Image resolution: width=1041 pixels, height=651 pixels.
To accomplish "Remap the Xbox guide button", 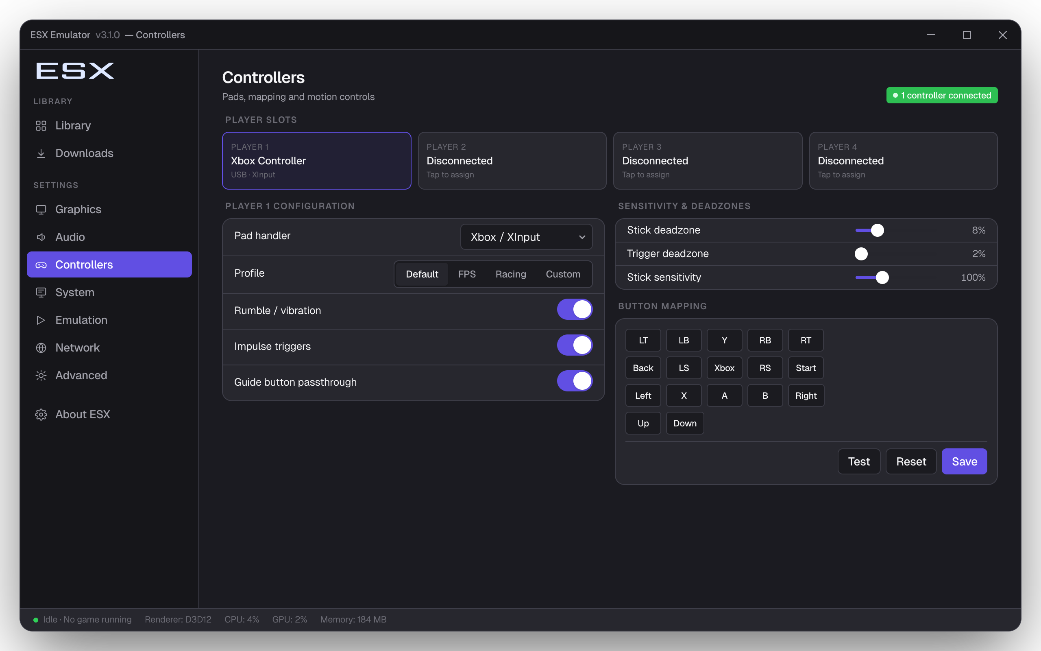I will [x=724, y=368].
